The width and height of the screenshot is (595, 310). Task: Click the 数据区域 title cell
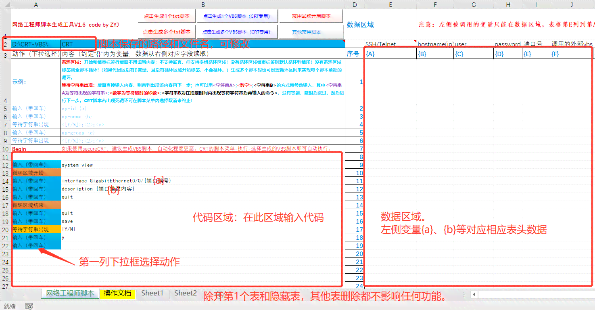361,25
